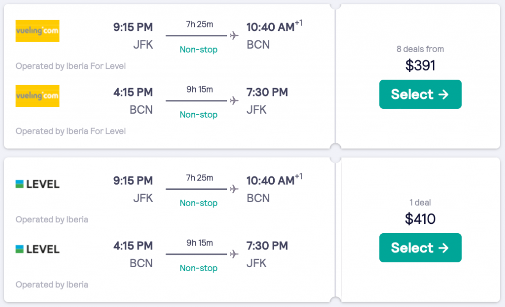Click the LEVEL logo on the JFK to BCN flight
This screenshot has width=505, height=307.
[x=37, y=184]
